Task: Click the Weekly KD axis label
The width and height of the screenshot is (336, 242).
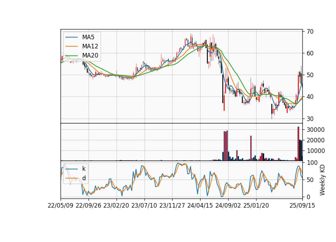Action: point(322,180)
